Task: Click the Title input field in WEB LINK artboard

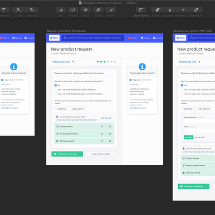Action: coord(199,131)
